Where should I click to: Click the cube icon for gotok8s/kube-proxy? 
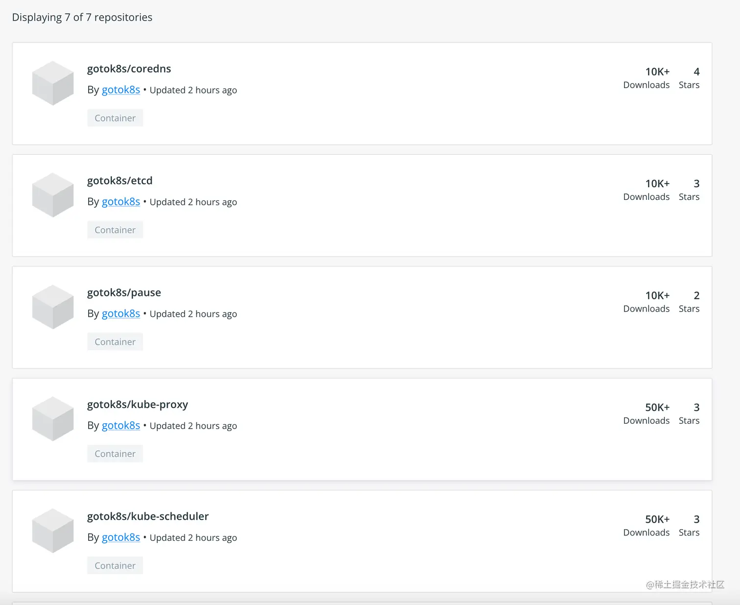[x=53, y=418]
